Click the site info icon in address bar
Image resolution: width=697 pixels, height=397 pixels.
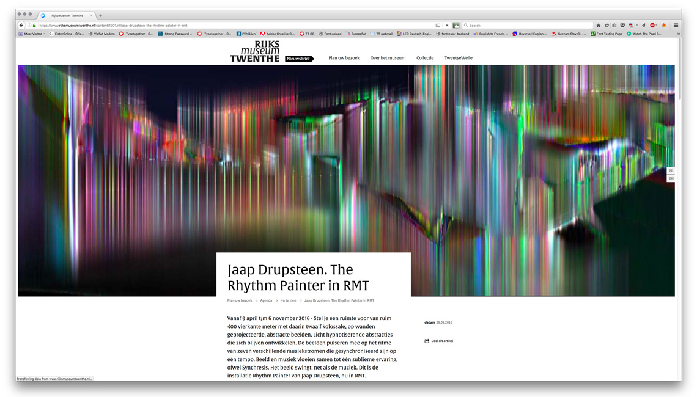29,25
